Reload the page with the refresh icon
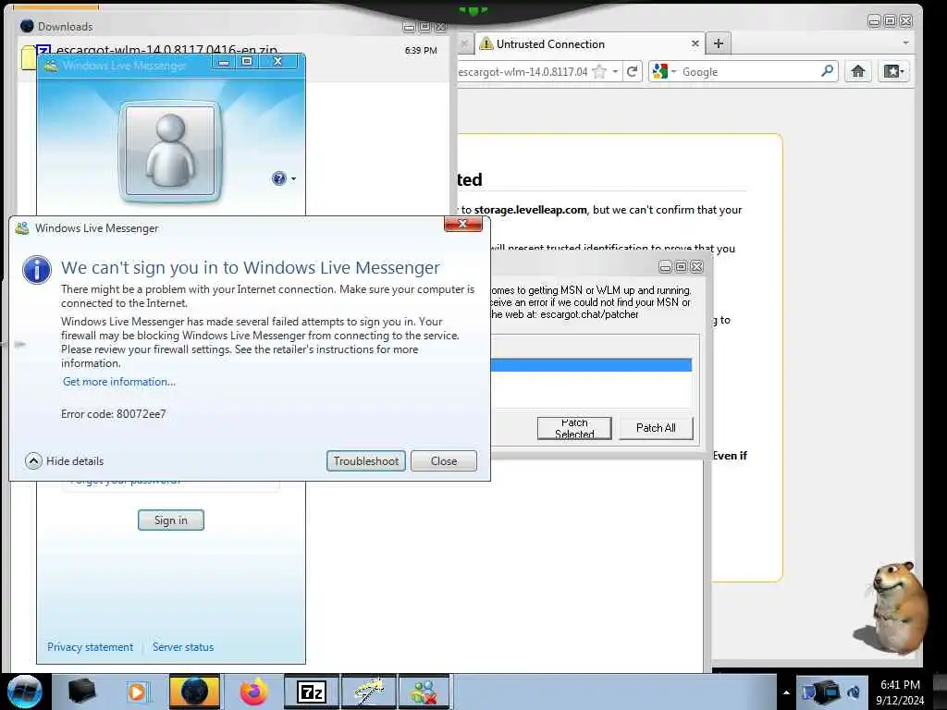947x710 pixels. click(633, 71)
